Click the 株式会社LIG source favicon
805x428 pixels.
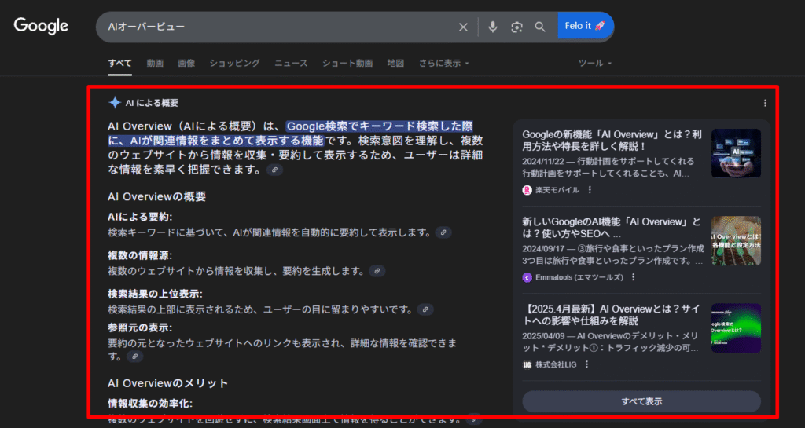(x=527, y=364)
